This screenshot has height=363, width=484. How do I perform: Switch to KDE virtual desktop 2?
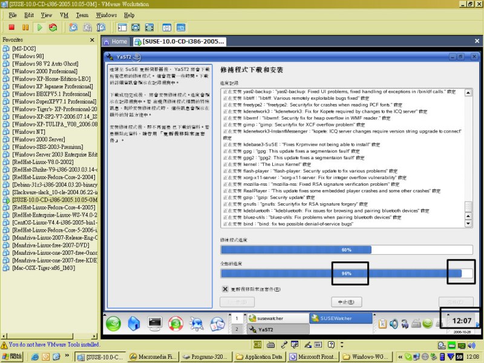(x=237, y=329)
